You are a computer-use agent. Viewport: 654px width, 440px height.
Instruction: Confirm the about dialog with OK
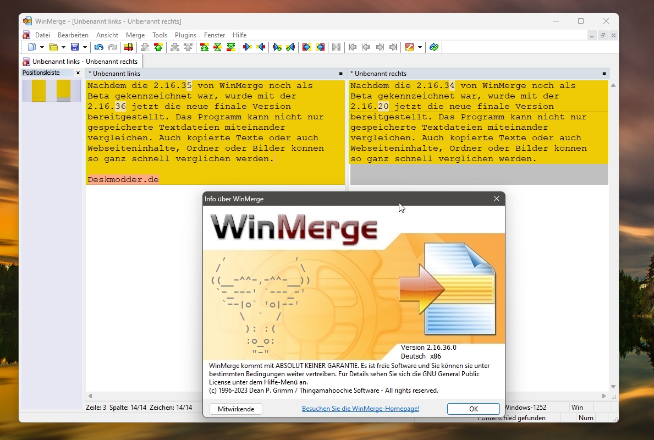474,409
